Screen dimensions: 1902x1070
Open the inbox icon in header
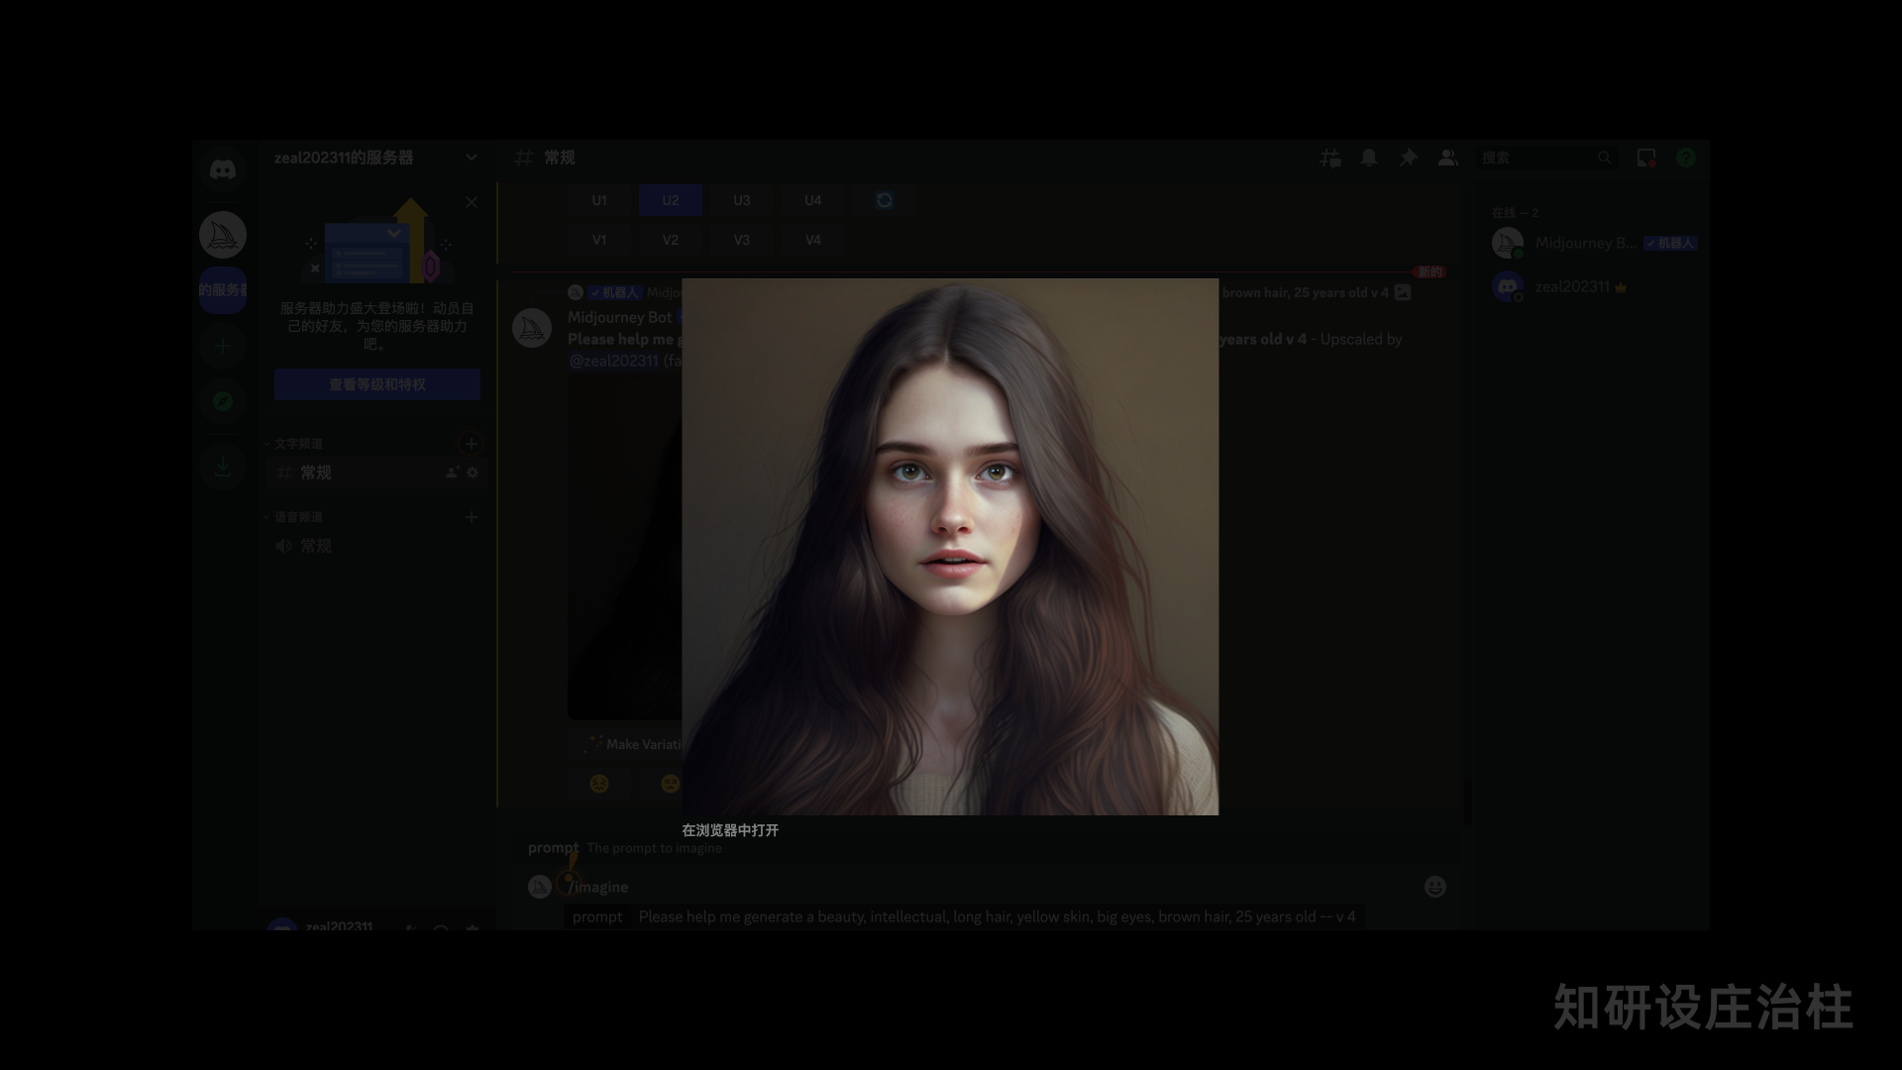[1645, 158]
